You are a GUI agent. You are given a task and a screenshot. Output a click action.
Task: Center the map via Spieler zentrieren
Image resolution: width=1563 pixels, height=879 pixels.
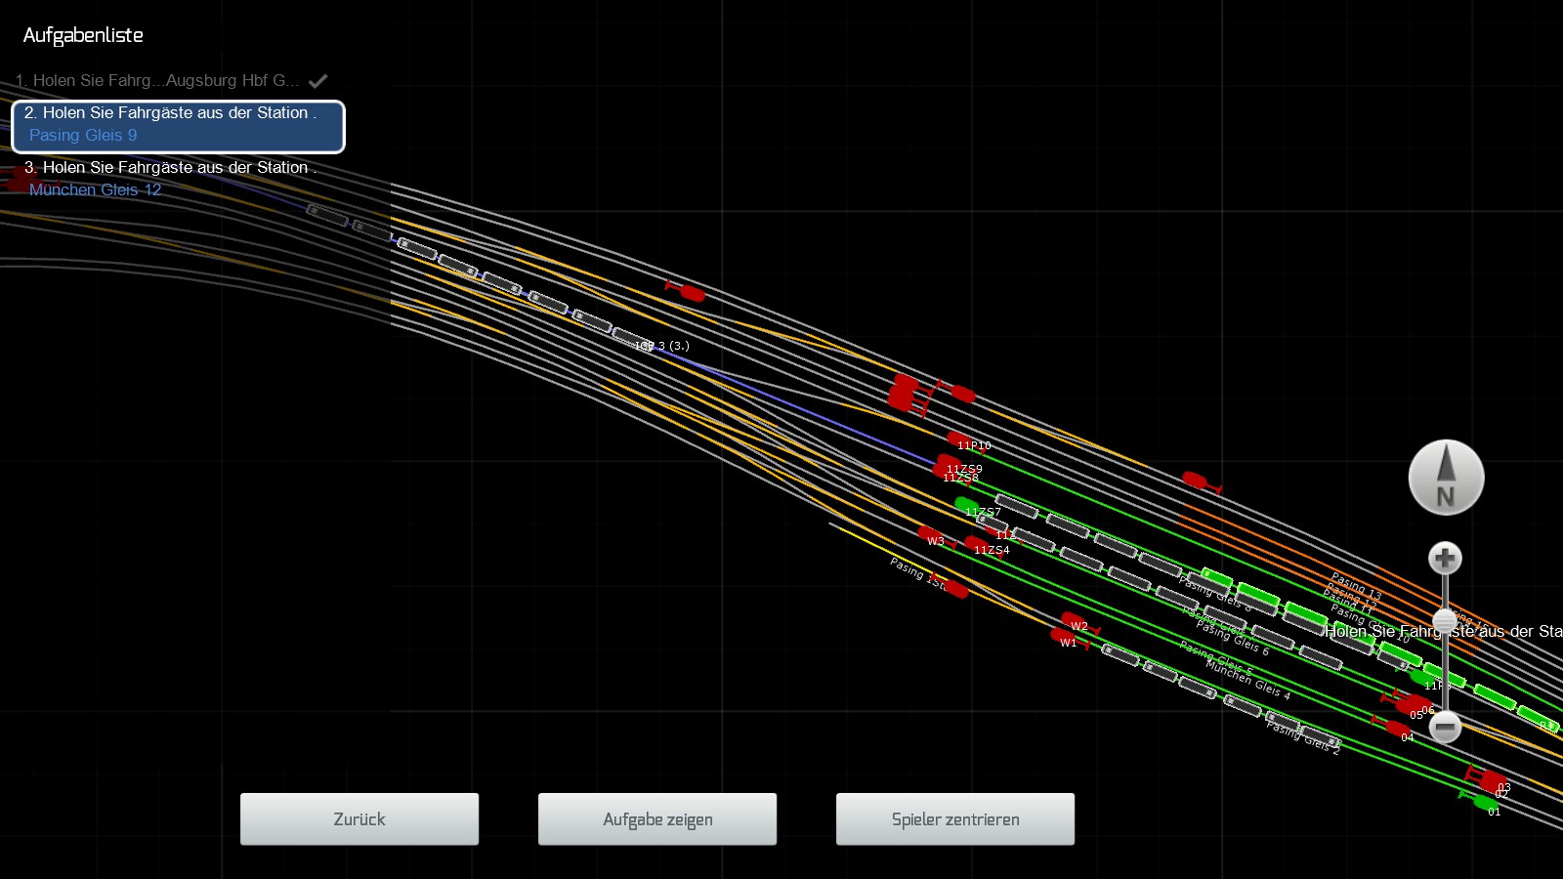pyautogui.click(x=955, y=818)
